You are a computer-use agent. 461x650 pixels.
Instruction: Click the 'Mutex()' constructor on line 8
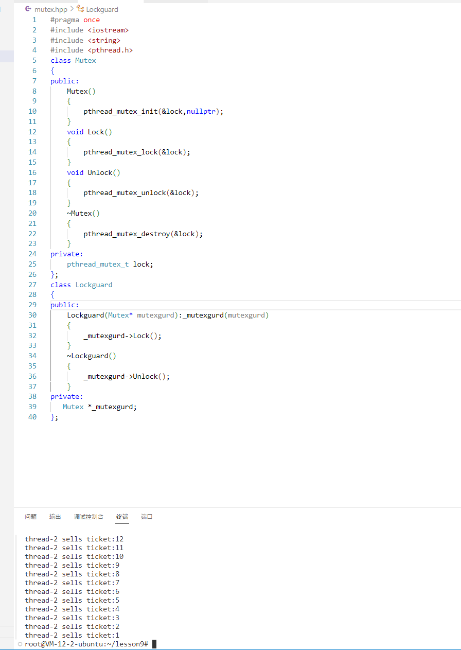point(81,91)
